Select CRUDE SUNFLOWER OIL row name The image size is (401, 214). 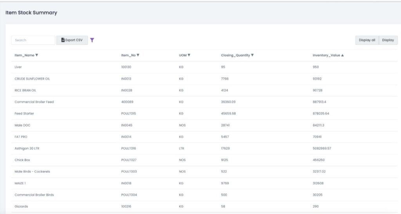32,79
